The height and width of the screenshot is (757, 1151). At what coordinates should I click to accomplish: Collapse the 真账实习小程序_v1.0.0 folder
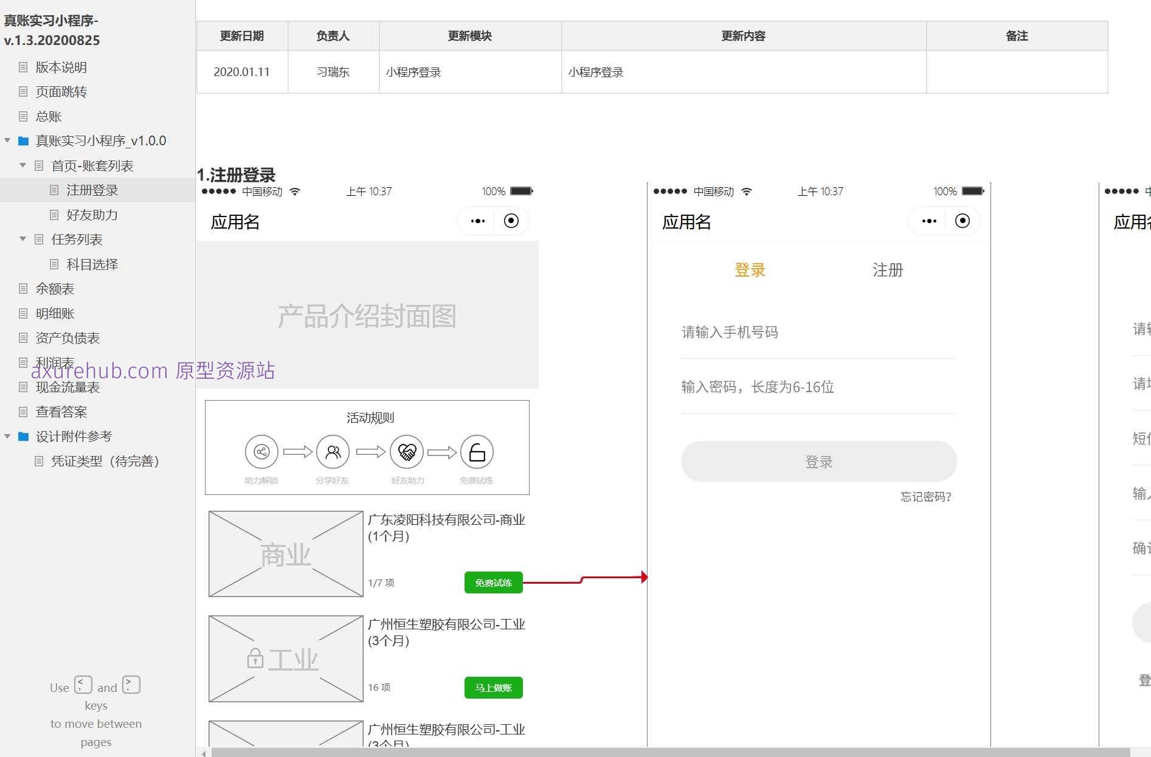(7, 140)
